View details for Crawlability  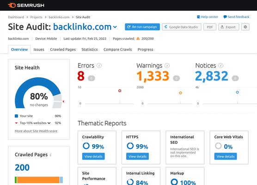(93, 156)
